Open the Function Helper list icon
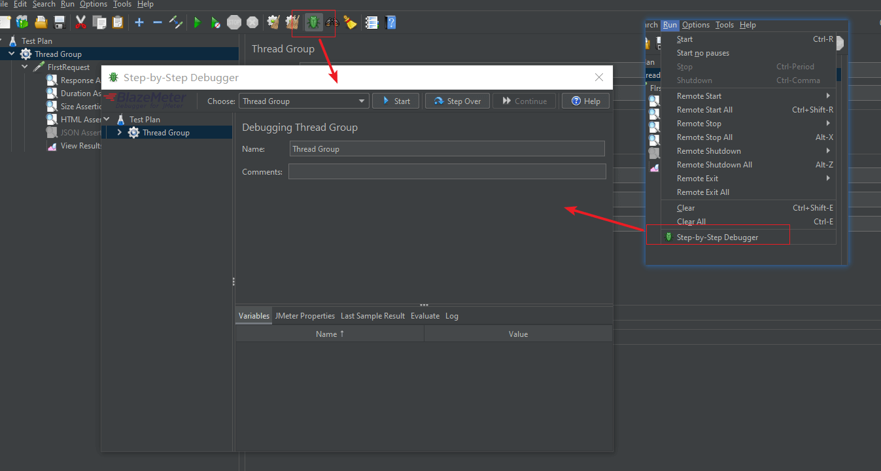The height and width of the screenshot is (471, 881). click(x=371, y=23)
